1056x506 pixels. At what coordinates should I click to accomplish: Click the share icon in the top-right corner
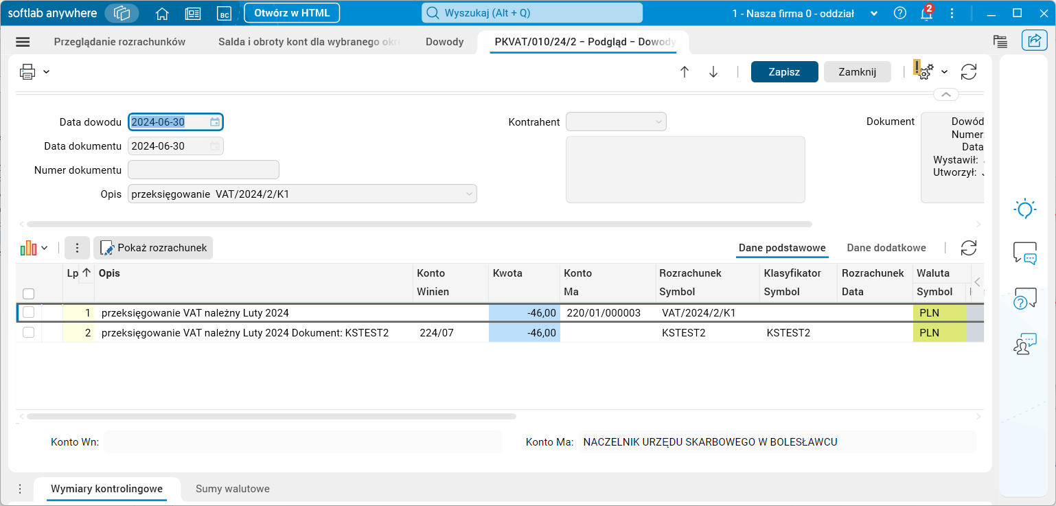tap(1034, 41)
